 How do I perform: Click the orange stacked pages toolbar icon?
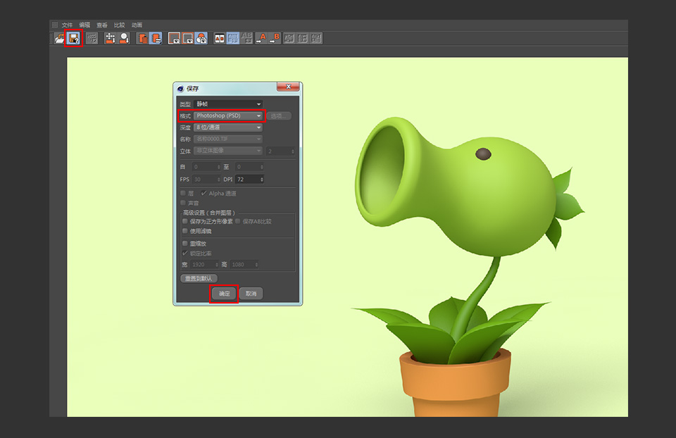(x=142, y=38)
